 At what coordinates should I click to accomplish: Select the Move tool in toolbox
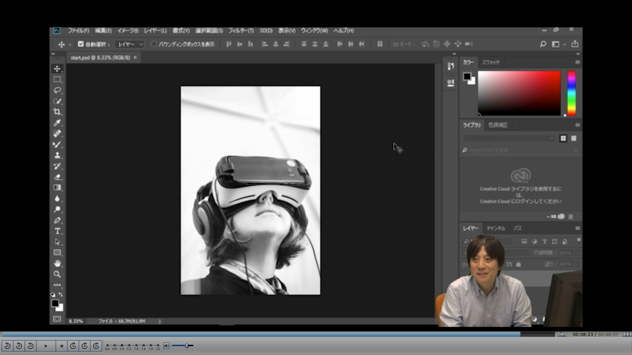pos(57,69)
